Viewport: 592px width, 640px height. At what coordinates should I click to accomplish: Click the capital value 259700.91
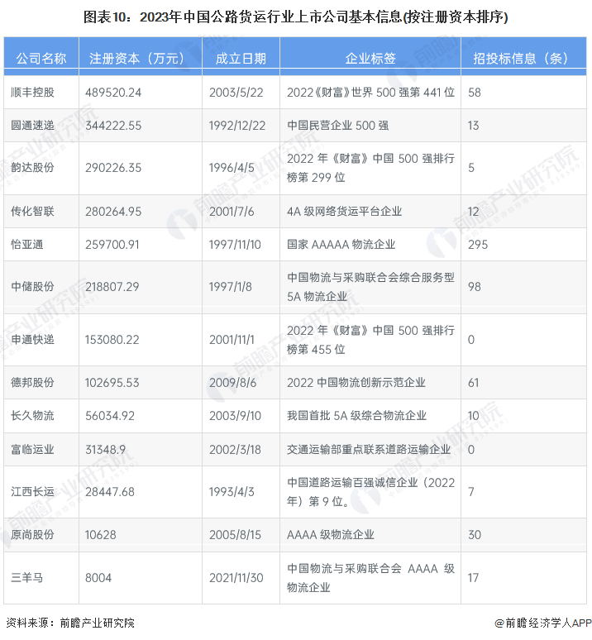pos(112,245)
